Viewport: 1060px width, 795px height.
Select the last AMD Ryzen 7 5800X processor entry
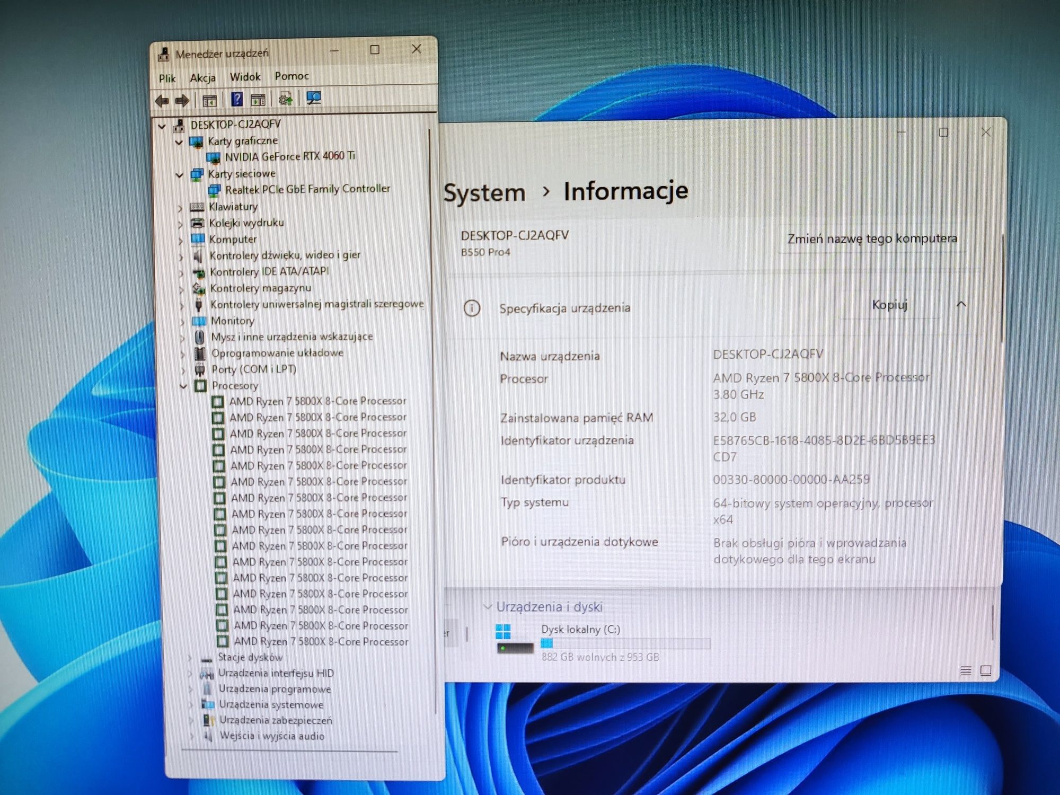[x=321, y=642]
